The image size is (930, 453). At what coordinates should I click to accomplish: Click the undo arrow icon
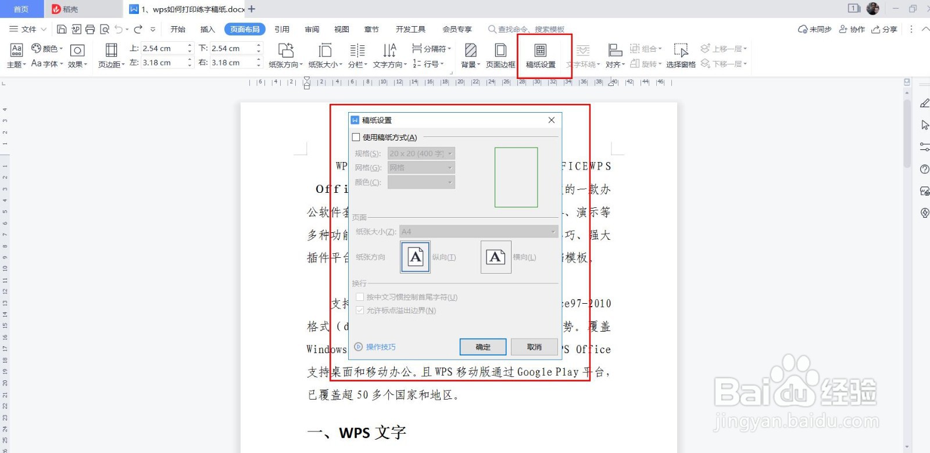pos(119,29)
